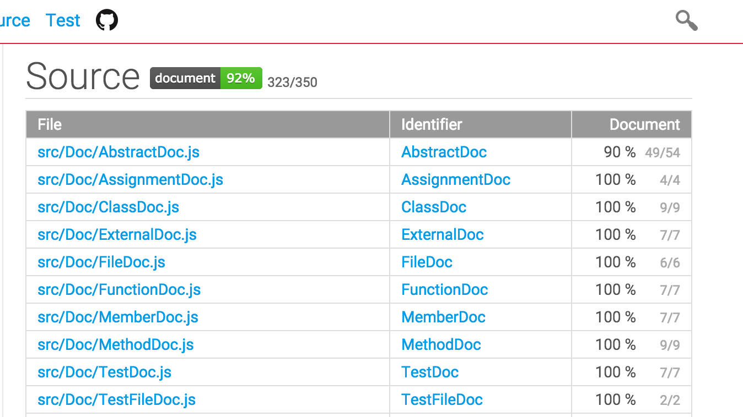Go to the ExternalDoc identifier
743x417 pixels.
tap(442, 234)
